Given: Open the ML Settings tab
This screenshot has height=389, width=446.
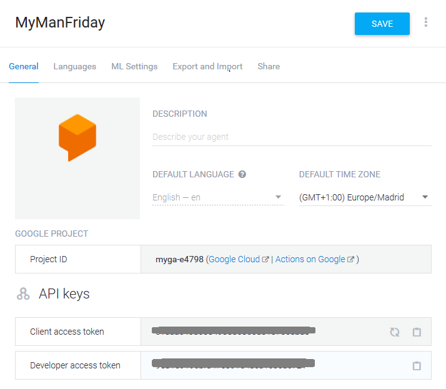Looking at the screenshot, I should 134,67.
